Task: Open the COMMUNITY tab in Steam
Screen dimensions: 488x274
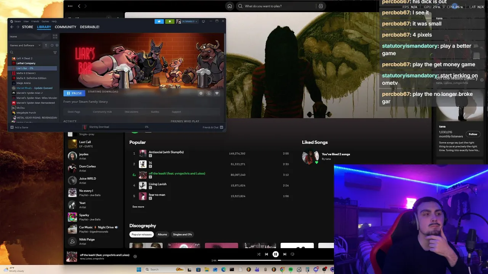Action: click(x=66, y=27)
